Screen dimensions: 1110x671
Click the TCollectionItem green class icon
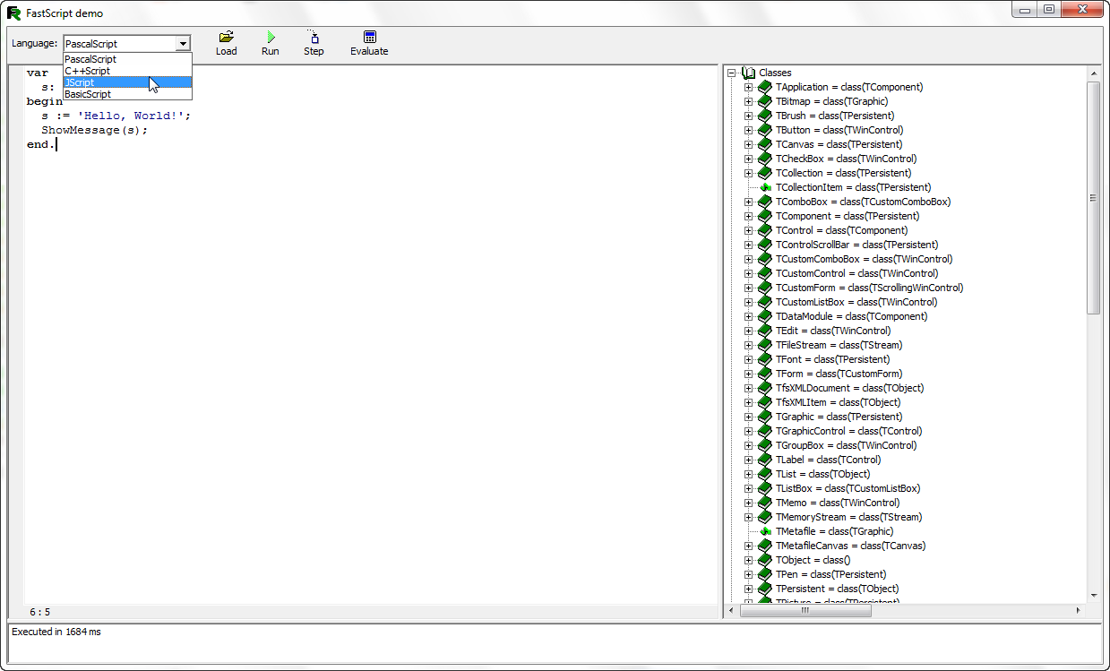pos(765,187)
